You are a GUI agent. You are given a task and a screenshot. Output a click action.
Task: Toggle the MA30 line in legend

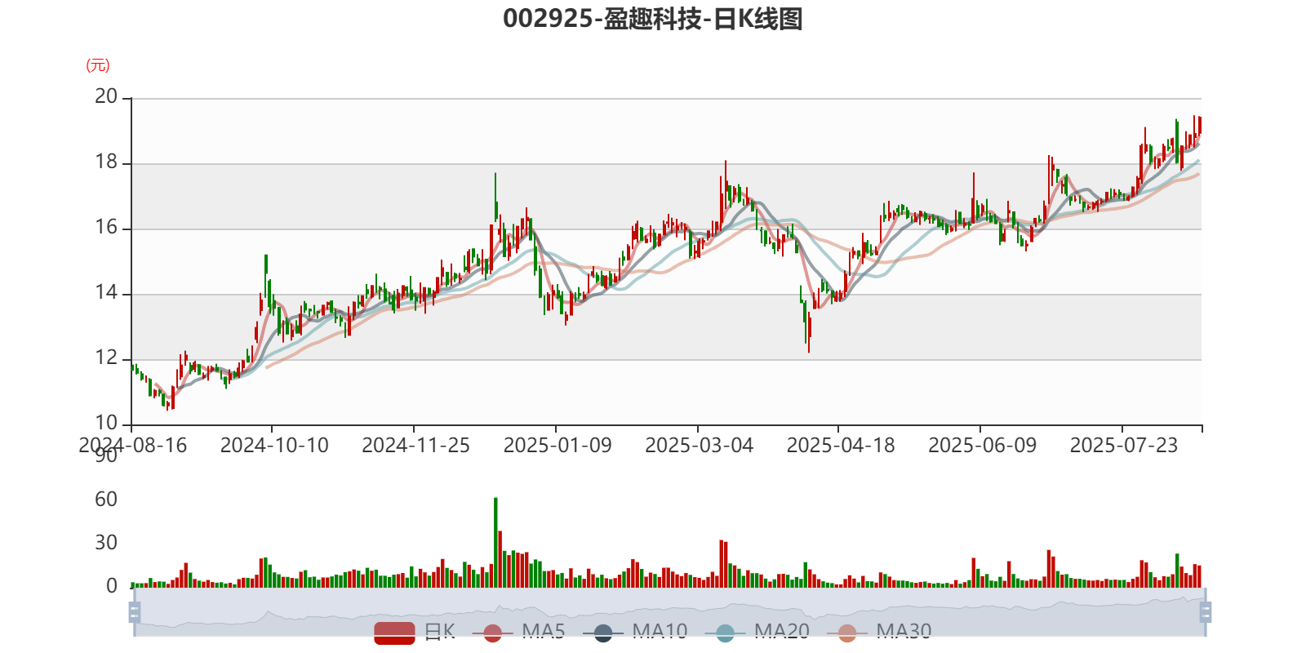pyautogui.click(x=879, y=632)
